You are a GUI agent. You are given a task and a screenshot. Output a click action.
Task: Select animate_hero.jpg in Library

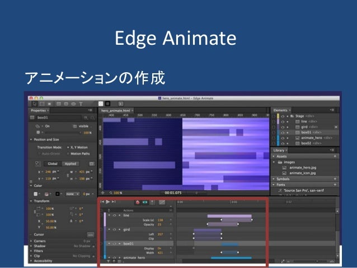(x=303, y=168)
